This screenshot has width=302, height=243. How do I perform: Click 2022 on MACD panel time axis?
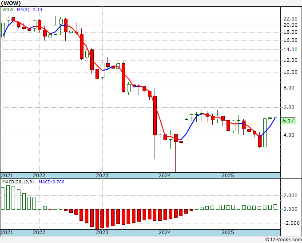[x=39, y=232]
